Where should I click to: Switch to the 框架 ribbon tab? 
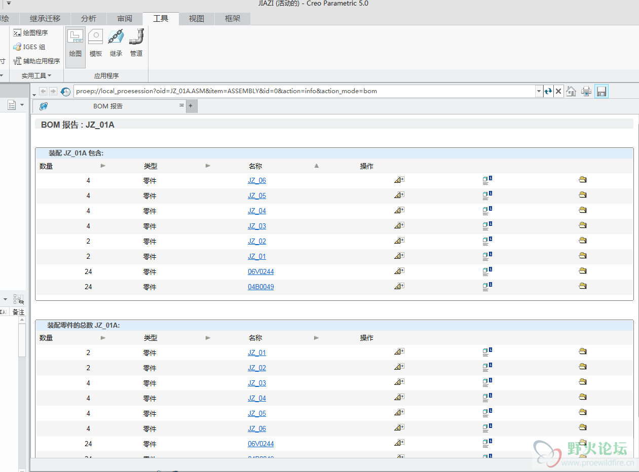[233, 19]
